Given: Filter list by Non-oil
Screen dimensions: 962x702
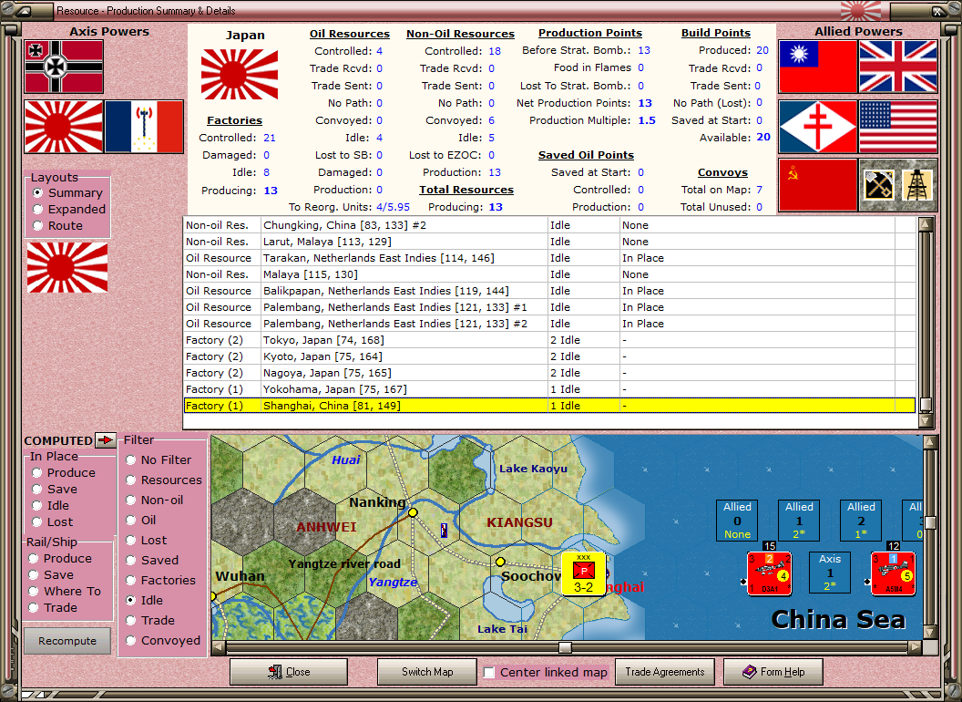Looking at the screenshot, I should click(130, 500).
